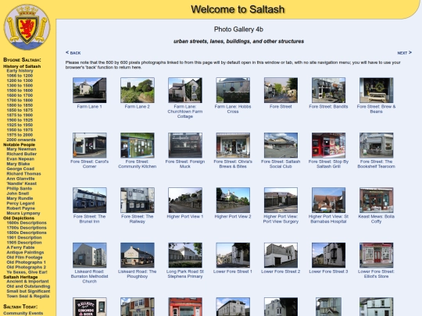Click the Lower Fore Street 2 caption link
This screenshot has height=316, width=422.
coord(281,272)
